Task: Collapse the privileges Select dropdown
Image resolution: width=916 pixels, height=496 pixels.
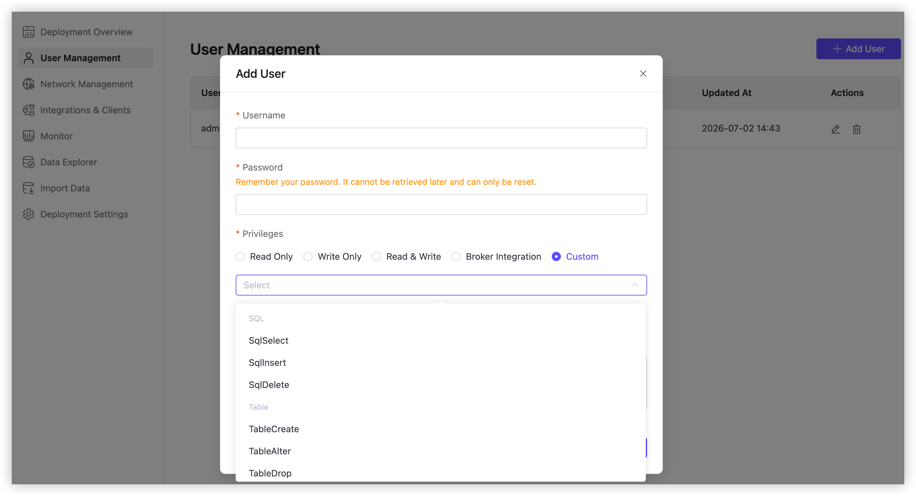Action: point(441,285)
